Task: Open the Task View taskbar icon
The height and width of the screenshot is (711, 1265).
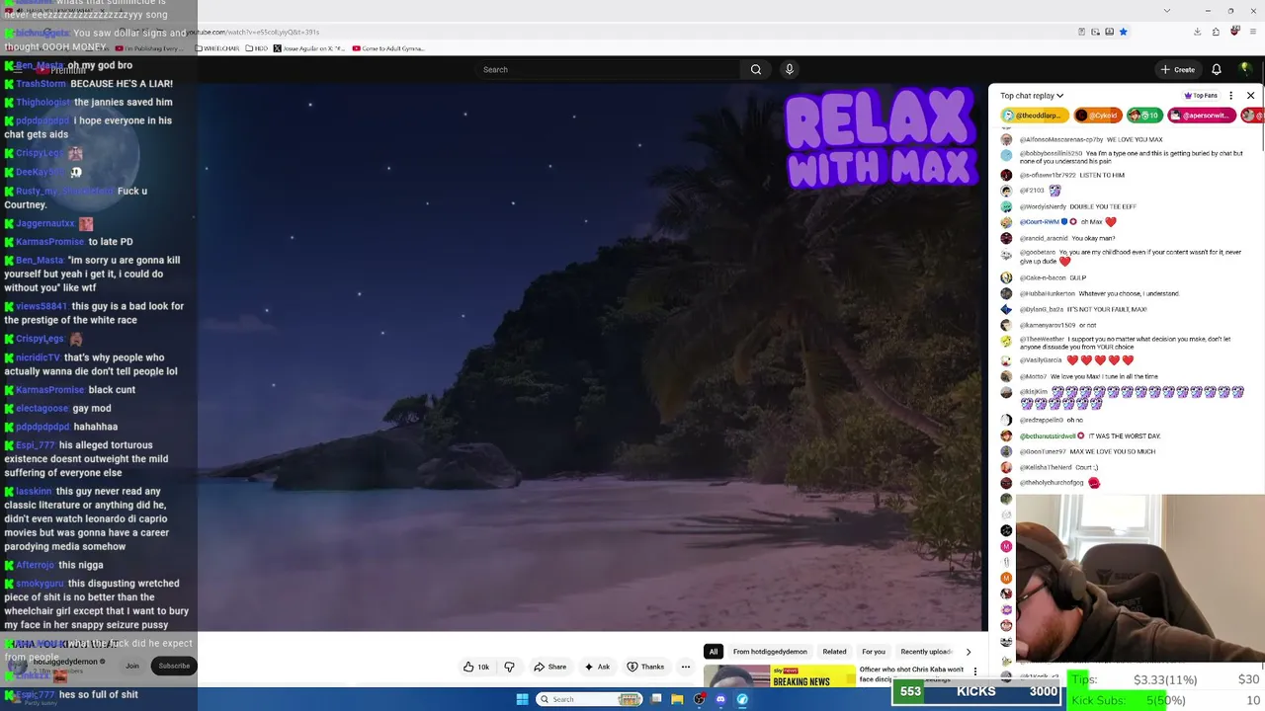Action: pyautogui.click(x=656, y=699)
